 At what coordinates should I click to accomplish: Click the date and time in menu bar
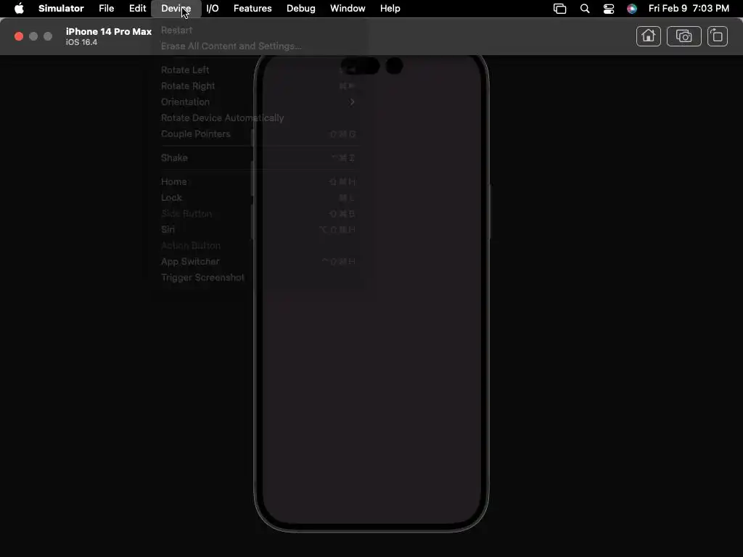click(x=689, y=9)
